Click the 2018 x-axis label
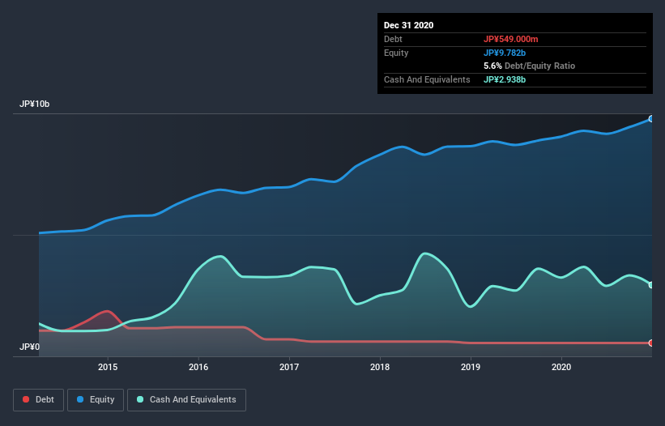This screenshot has height=426, width=665. [380, 367]
